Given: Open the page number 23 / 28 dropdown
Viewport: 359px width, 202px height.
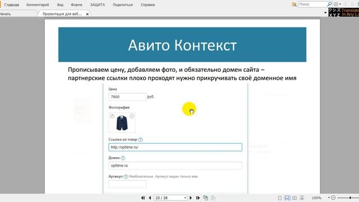Looking at the screenshot, I should pyautogui.click(x=185, y=198).
